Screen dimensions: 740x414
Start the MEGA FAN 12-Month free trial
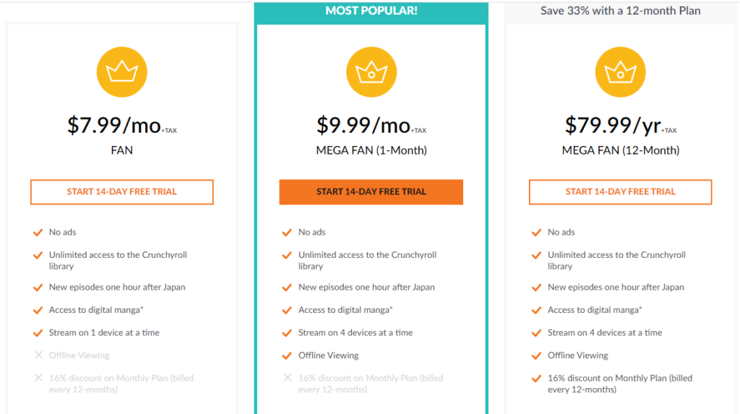click(x=620, y=192)
